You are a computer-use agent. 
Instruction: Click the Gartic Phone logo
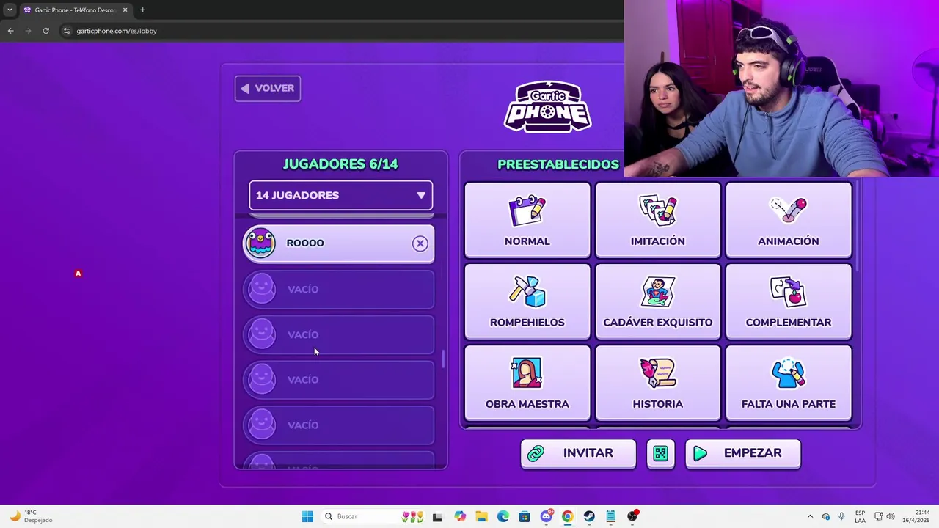(x=547, y=107)
